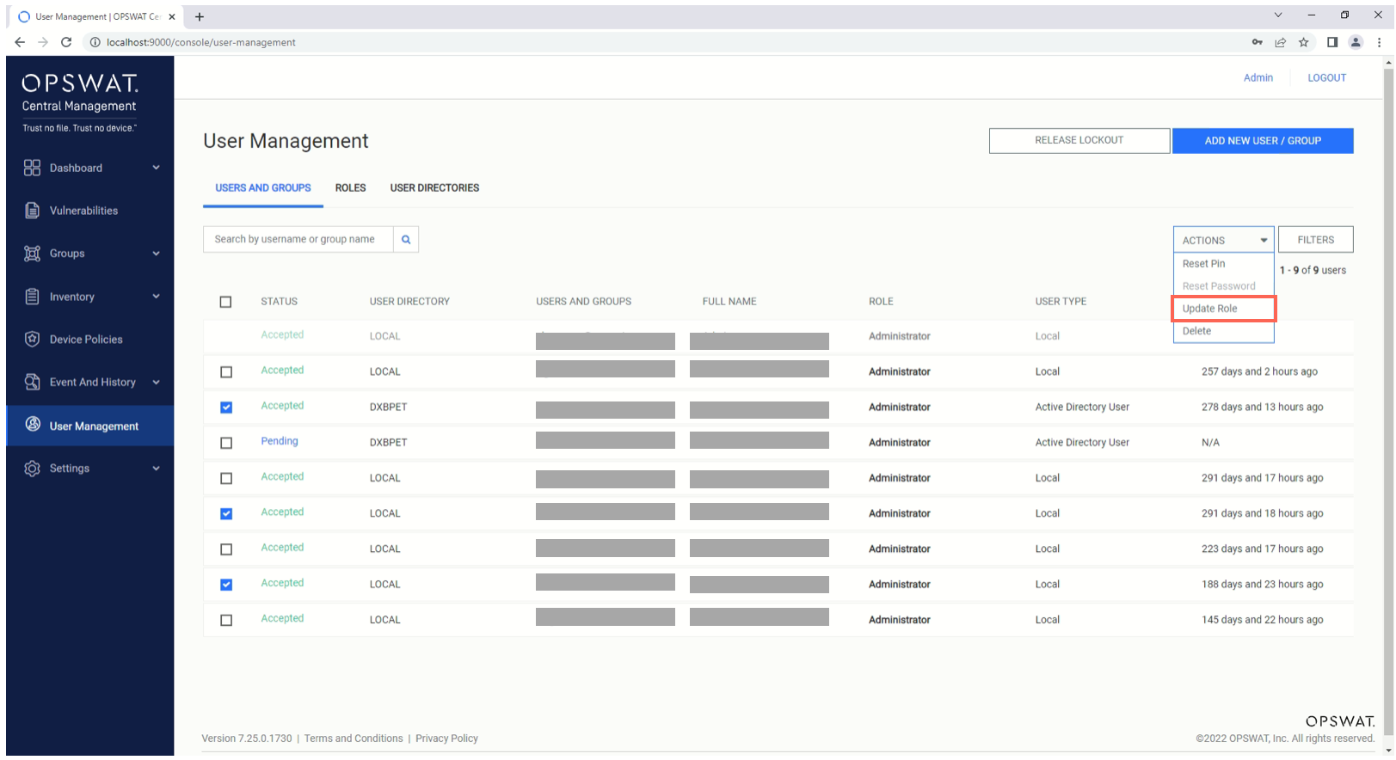The image size is (1396, 760).
Task: Select the USERS AND GROUPS tab
Action: coord(263,187)
